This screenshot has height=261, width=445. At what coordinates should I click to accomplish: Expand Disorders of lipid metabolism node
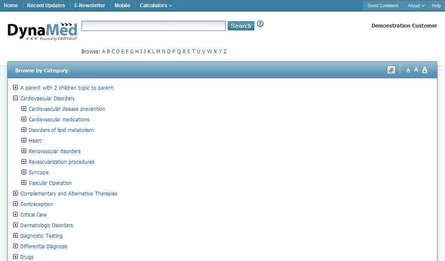click(x=24, y=130)
